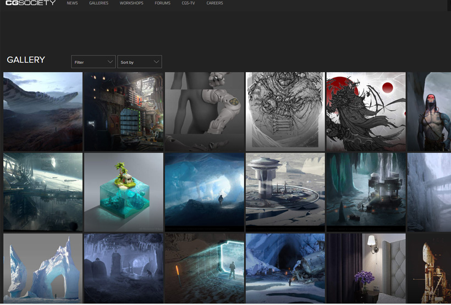This screenshot has height=305, width=451.
Task: Open the rusty rocket thumbnail
Action: [429, 268]
